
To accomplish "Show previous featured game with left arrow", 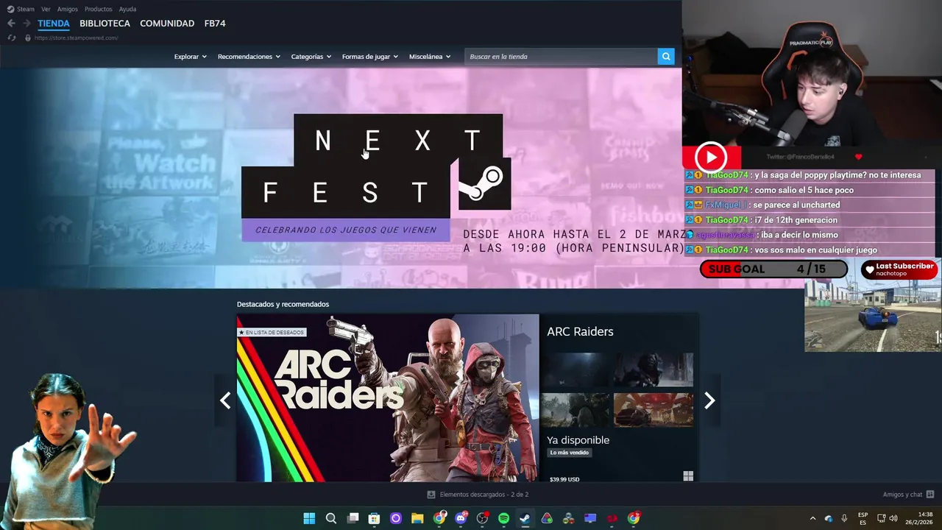I will [x=225, y=400].
